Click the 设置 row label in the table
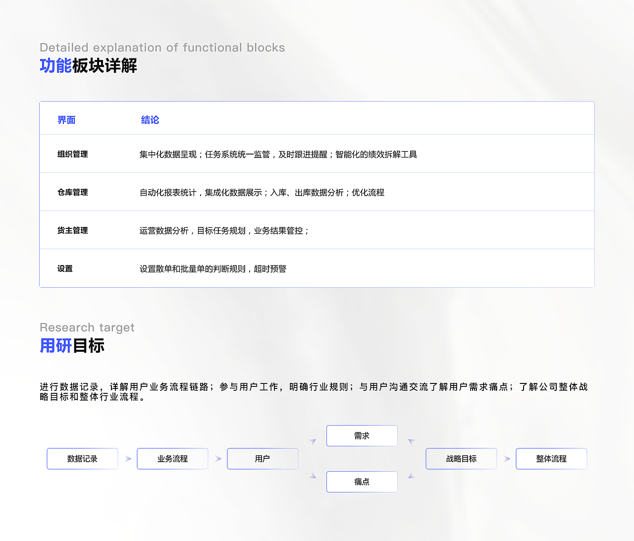Screen dimensions: 634x541 click(x=65, y=269)
